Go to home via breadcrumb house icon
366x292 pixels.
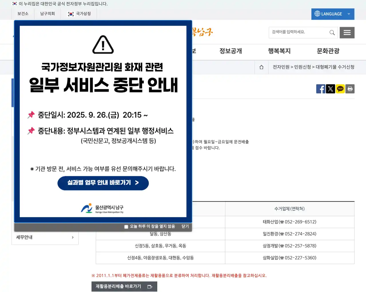(x=261, y=67)
